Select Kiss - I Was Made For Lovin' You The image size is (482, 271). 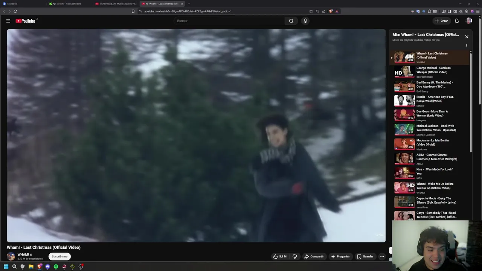430,174
